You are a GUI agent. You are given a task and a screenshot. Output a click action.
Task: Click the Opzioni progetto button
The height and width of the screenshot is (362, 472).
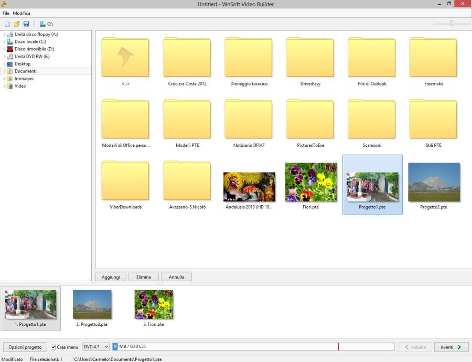pos(25,347)
